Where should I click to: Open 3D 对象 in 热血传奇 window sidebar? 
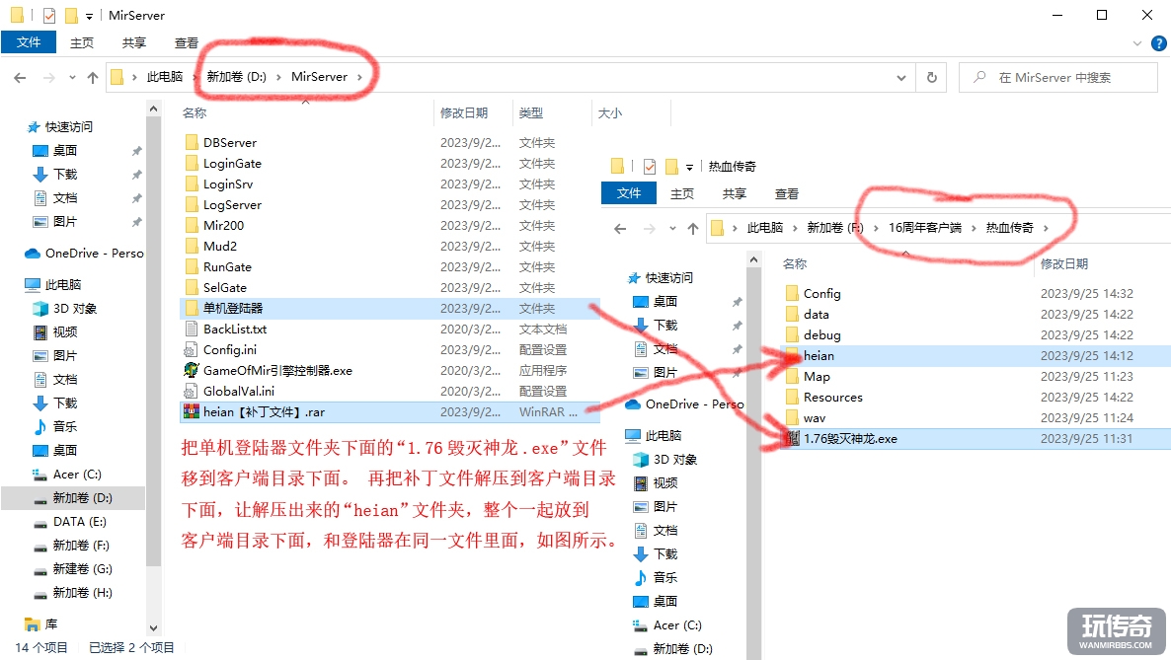coord(675,459)
